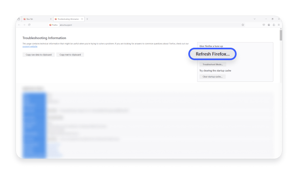Bookmark this page with the star icon

point(243,25)
